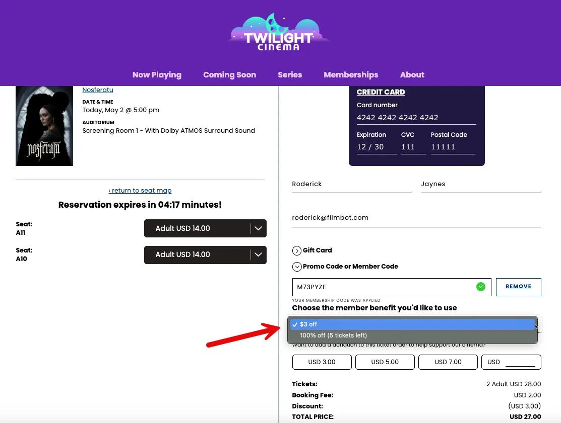The height and width of the screenshot is (423, 561).
Task: Add a USD 5.00 donation
Action: click(x=385, y=362)
